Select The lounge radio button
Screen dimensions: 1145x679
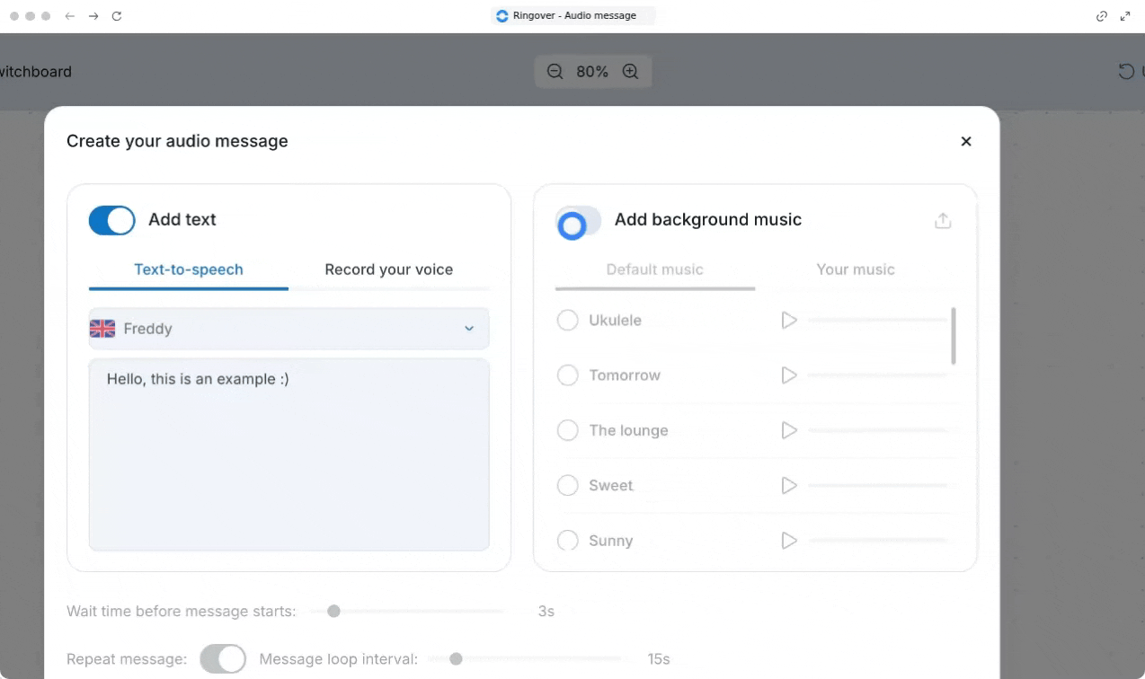click(567, 430)
